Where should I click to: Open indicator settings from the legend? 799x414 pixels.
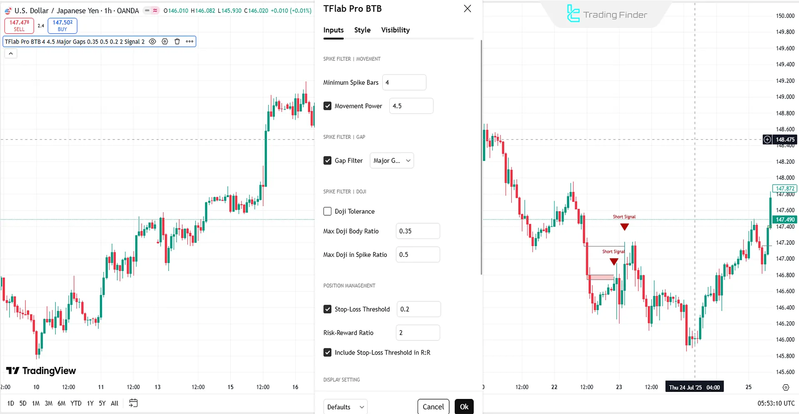(165, 42)
